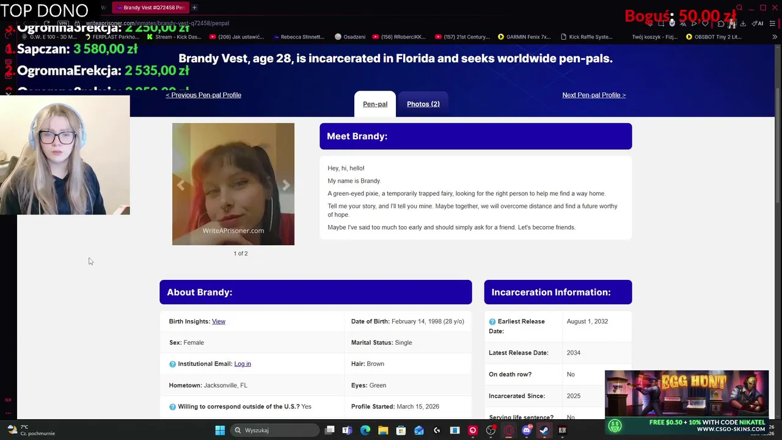
Task: Select the Meet Brandy heading
Action: 357,136
